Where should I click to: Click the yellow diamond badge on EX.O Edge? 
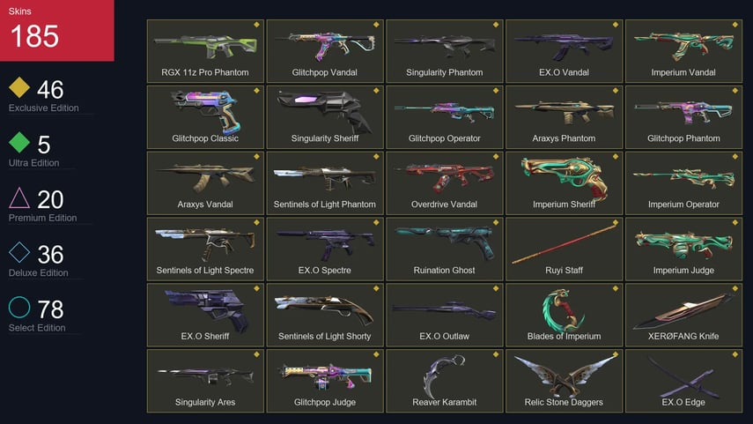tap(735, 354)
